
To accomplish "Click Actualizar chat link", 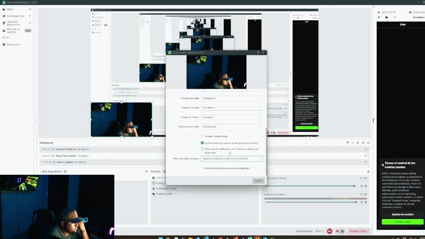I will 419,17.
